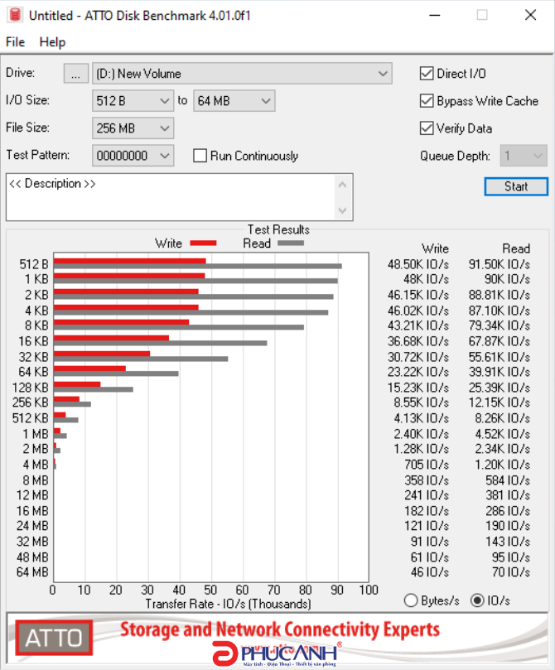This screenshot has height=670, width=555.
Task: Click the 128 KB row label
Action: coord(31,387)
